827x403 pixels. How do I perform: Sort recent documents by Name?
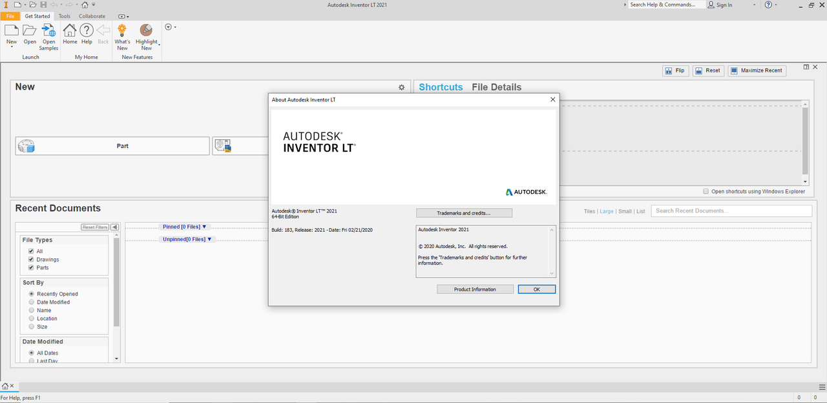click(x=31, y=311)
